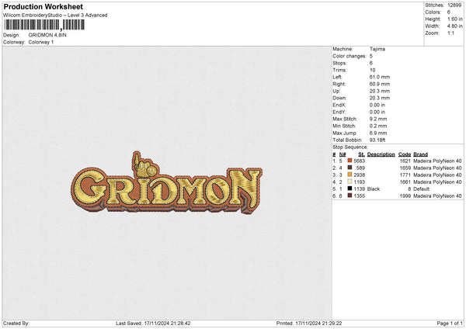466x329 pixels.
Task: Select the 'Up:' label
Action: coord(336,91)
